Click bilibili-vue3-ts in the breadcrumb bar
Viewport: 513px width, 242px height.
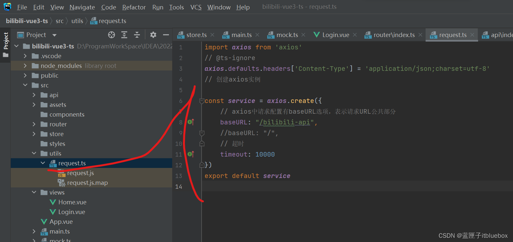[27, 21]
